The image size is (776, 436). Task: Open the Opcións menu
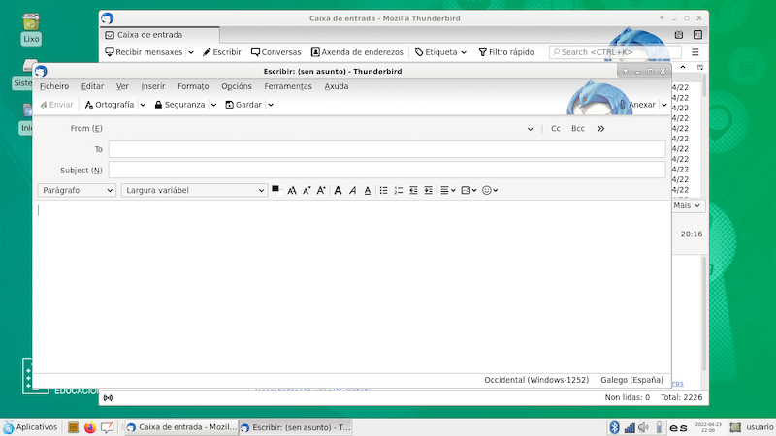[x=237, y=86]
